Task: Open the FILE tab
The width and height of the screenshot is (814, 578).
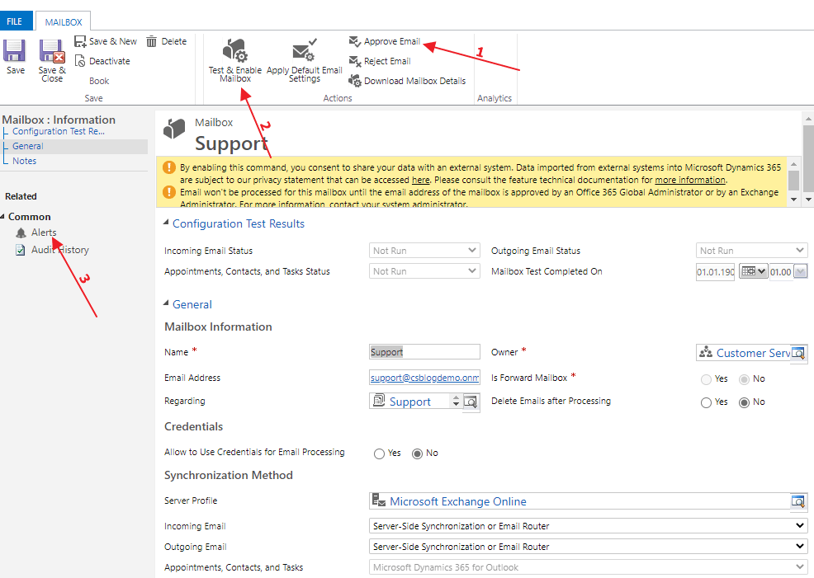Action: pyautogui.click(x=15, y=22)
